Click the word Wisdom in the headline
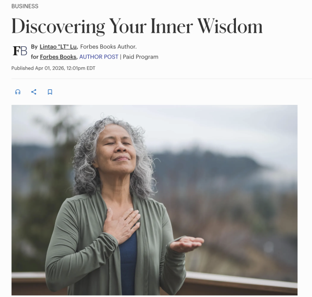Viewport: 312px width, 297px height. (x=230, y=26)
